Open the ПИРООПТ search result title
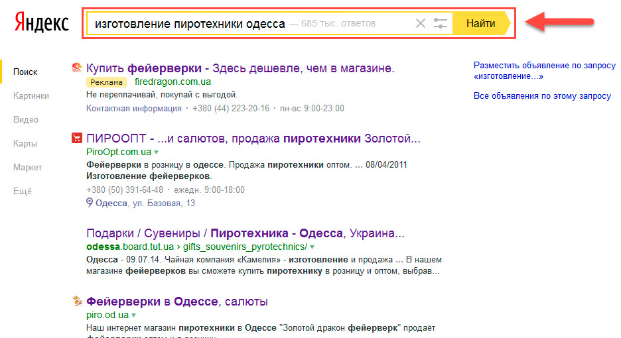The width and height of the screenshot is (621, 338). coord(253,139)
